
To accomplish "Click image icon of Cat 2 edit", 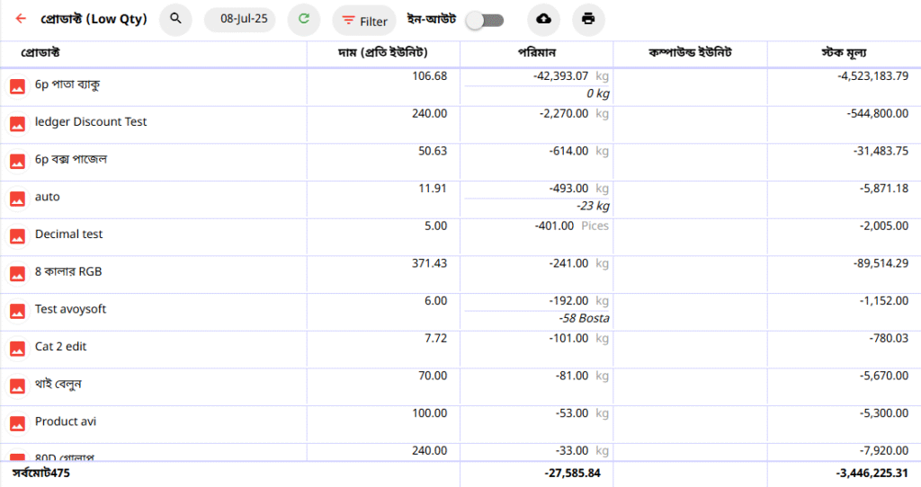I will click(x=18, y=350).
